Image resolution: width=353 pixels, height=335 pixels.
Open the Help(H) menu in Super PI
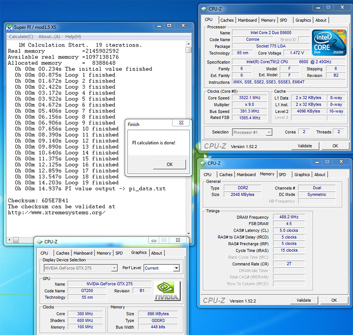(x=73, y=36)
